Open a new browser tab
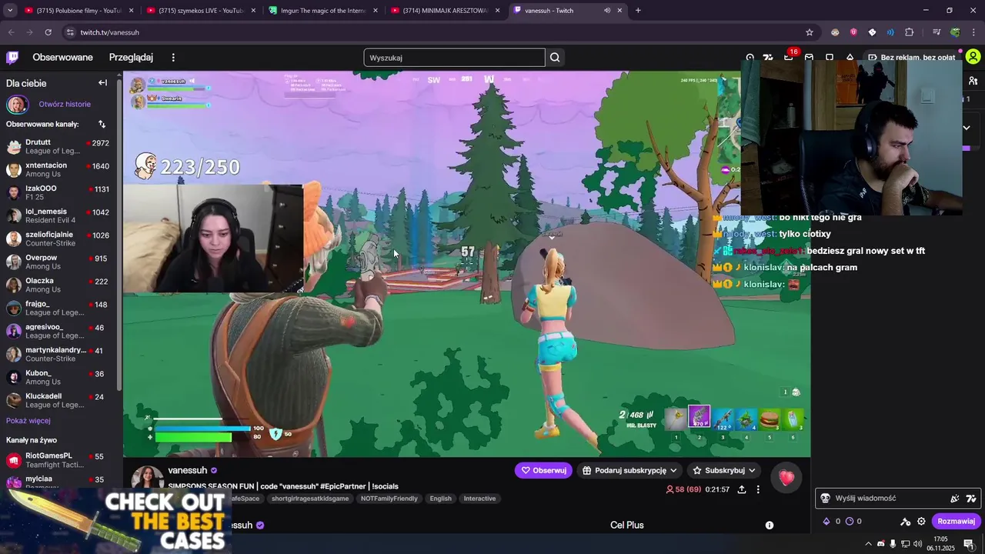 pyautogui.click(x=638, y=11)
